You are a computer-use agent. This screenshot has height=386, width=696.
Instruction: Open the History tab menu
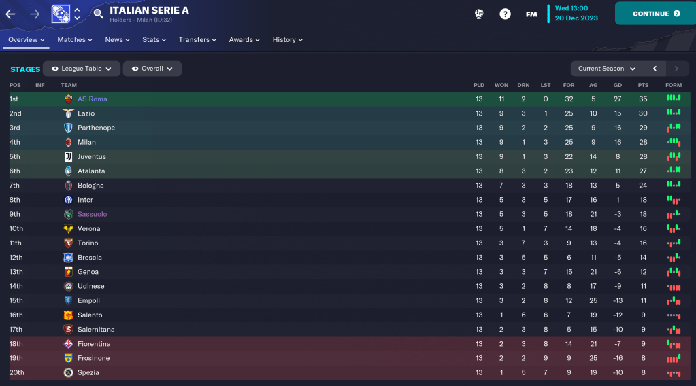(x=287, y=40)
